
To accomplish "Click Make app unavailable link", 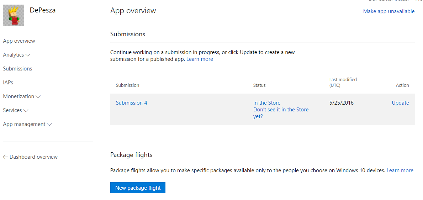I will (389, 11).
